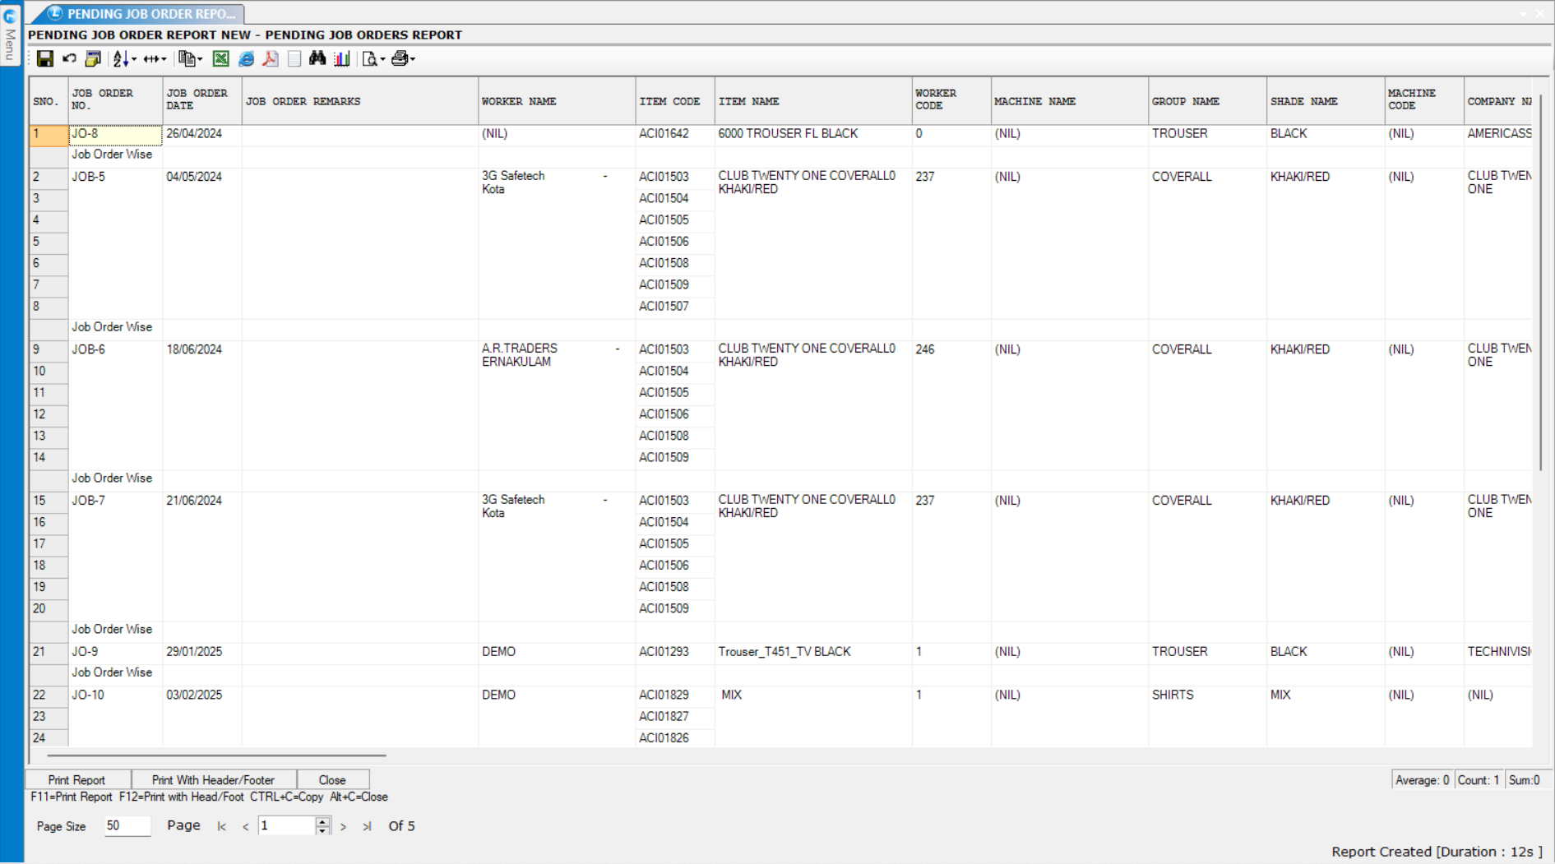Open the A-Z sort dropdown
Image resolution: width=1555 pixels, height=864 pixels.
[x=134, y=59]
